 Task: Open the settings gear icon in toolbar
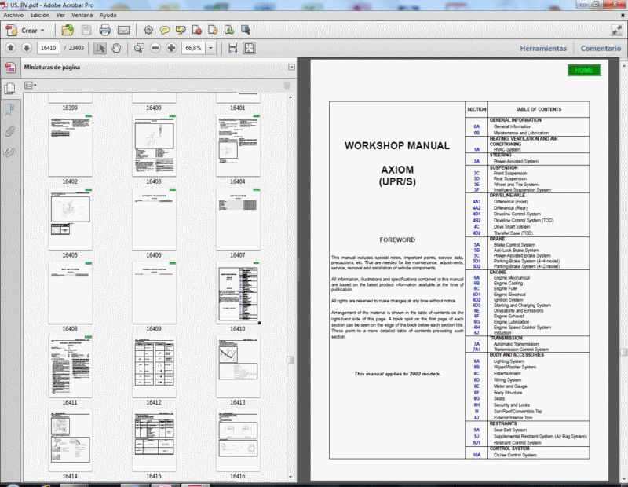[148, 30]
